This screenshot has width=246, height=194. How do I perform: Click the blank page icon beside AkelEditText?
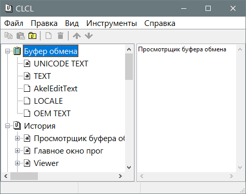pos(27,89)
